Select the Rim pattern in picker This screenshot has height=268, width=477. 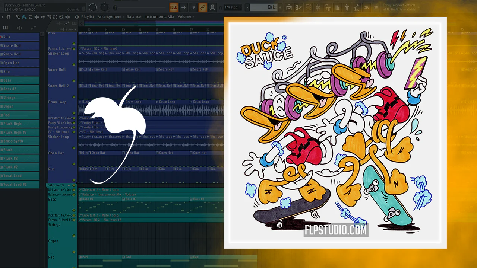click(x=19, y=71)
